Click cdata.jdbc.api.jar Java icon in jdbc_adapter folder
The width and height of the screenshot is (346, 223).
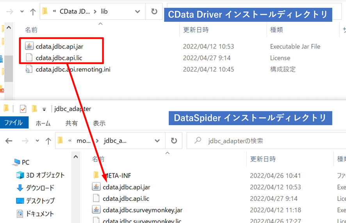coord(96,187)
